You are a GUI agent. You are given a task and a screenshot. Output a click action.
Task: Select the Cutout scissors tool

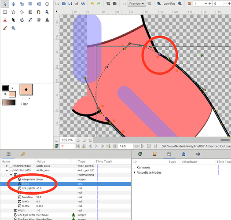coord(5,20)
